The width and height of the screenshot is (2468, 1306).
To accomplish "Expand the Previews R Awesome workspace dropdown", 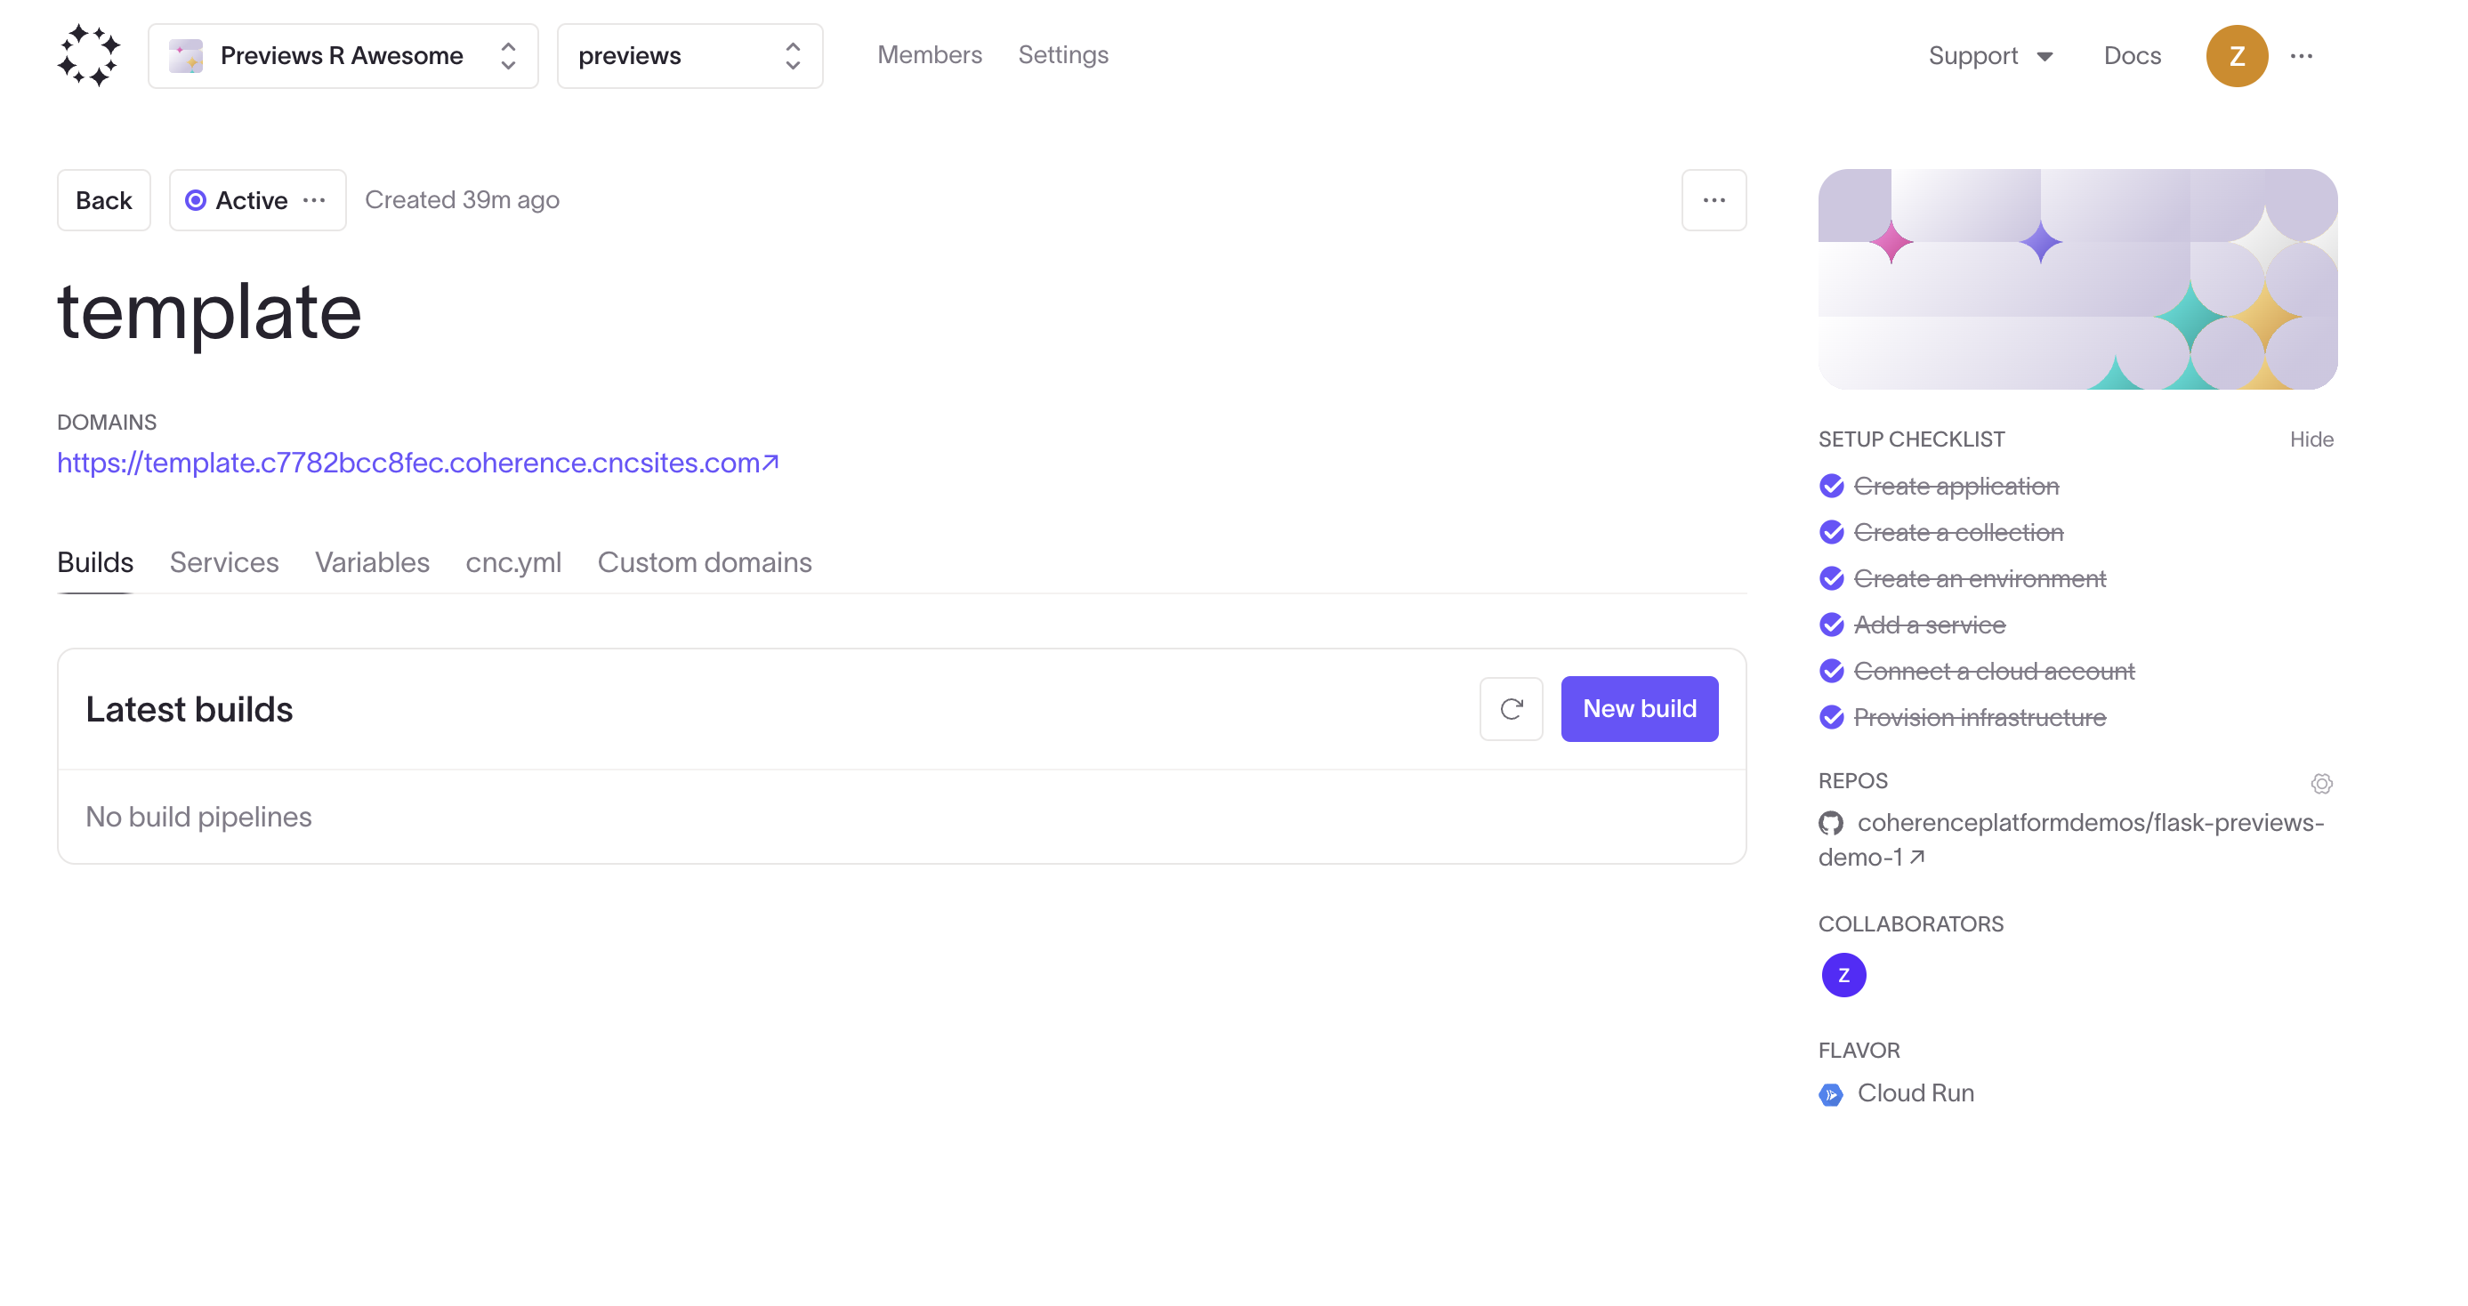I will pos(344,55).
